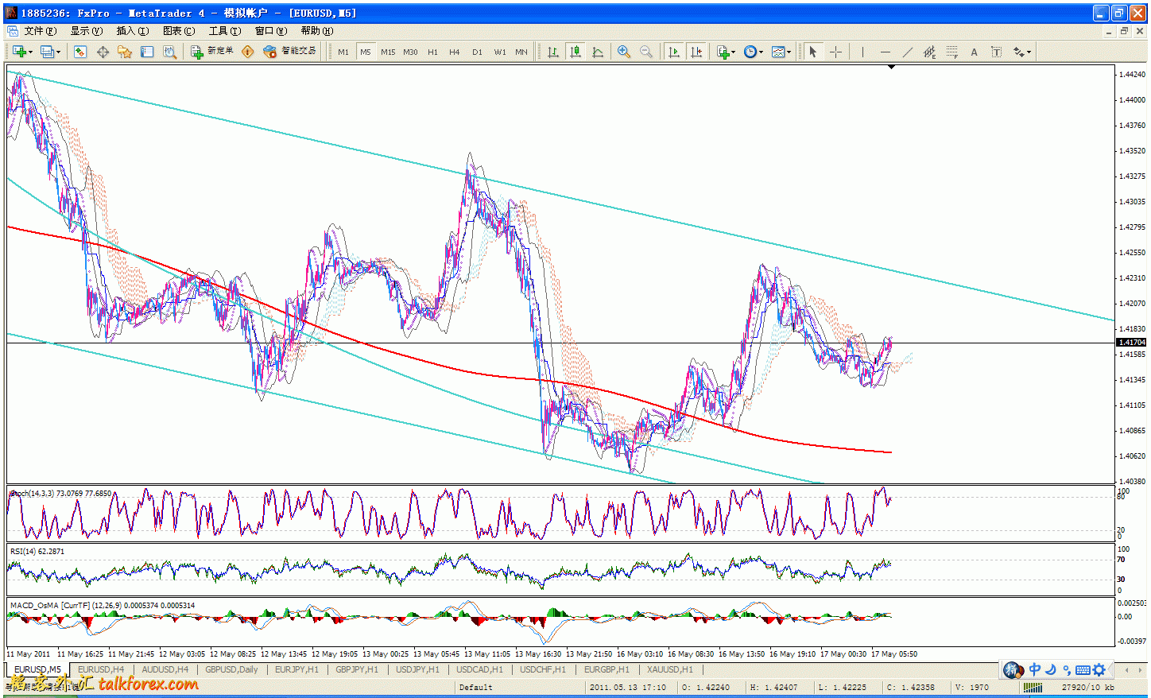Viewport: 1151px width, 698px height.
Task: Select the Equidistant Channel tool
Action: tap(929, 52)
